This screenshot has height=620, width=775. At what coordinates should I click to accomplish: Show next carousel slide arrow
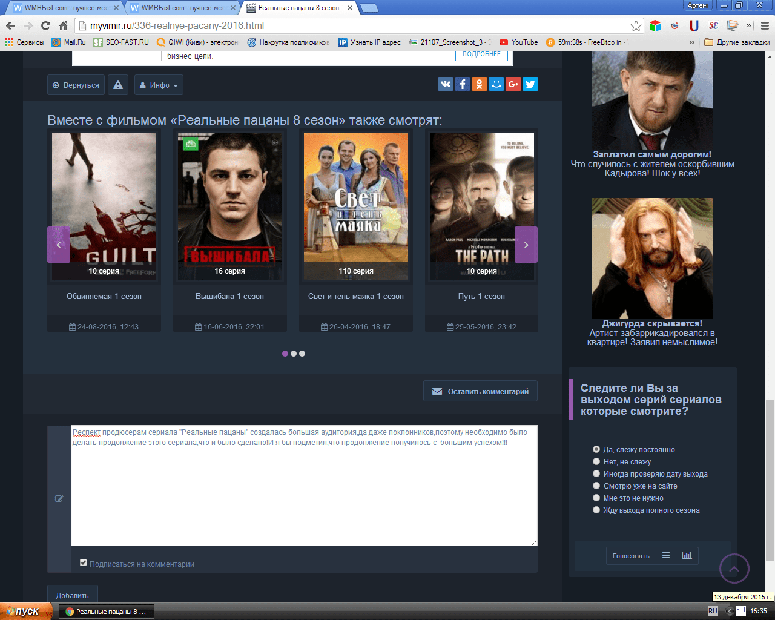tap(526, 245)
